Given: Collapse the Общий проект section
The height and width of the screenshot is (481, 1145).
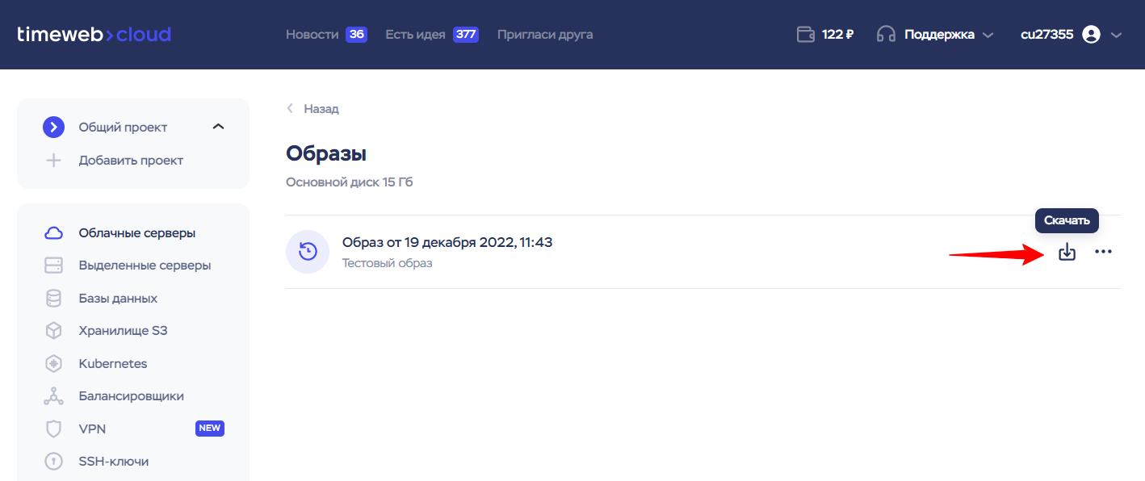Looking at the screenshot, I should click(x=217, y=127).
